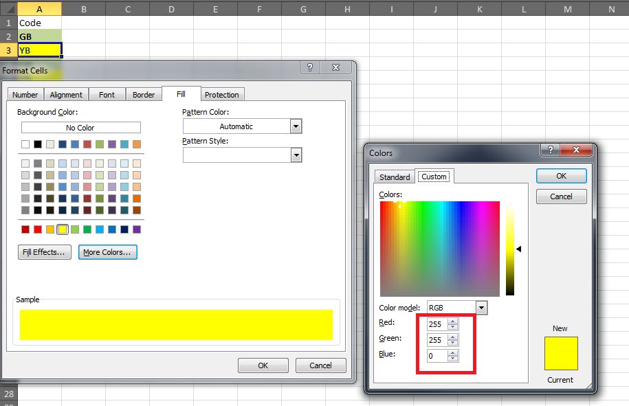The width and height of the screenshot is (629, 406).
Task: Open the Protection tab
Action: [222, 95]
